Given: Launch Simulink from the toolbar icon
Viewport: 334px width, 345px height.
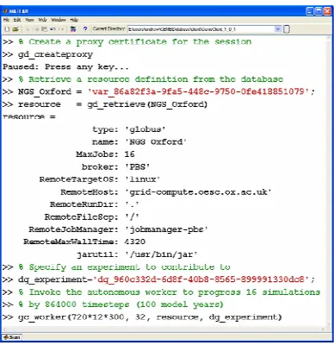Looking at the screenshot, I should [x=73, y=28].
